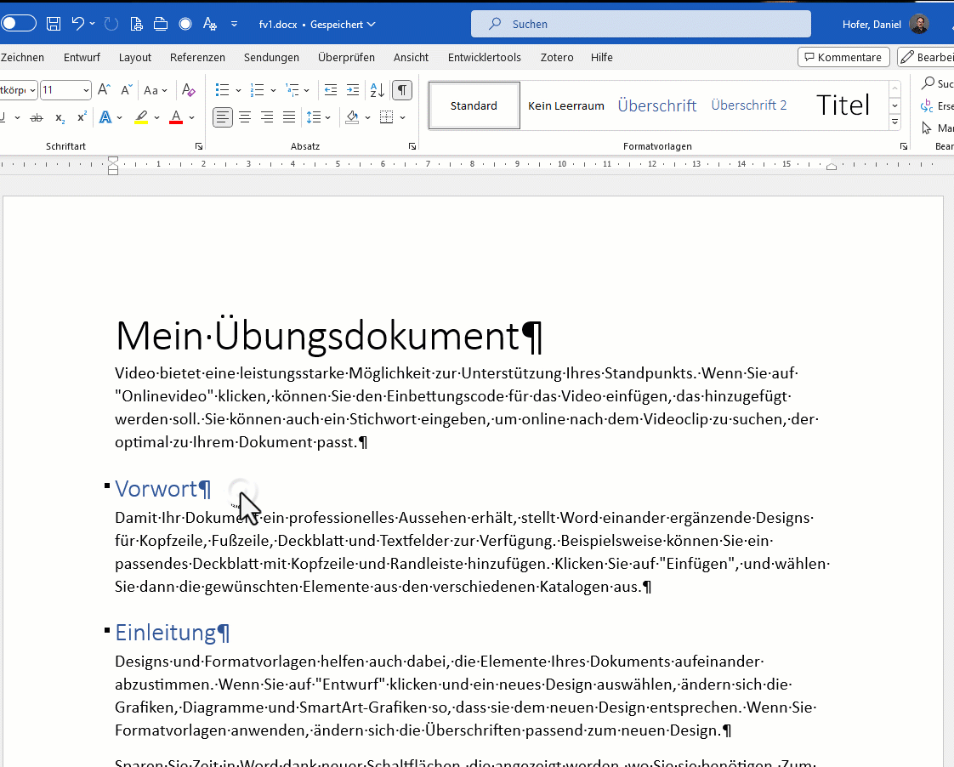Increase the paragraph indent
954x767 pixels.
click(x=353, y=90)
